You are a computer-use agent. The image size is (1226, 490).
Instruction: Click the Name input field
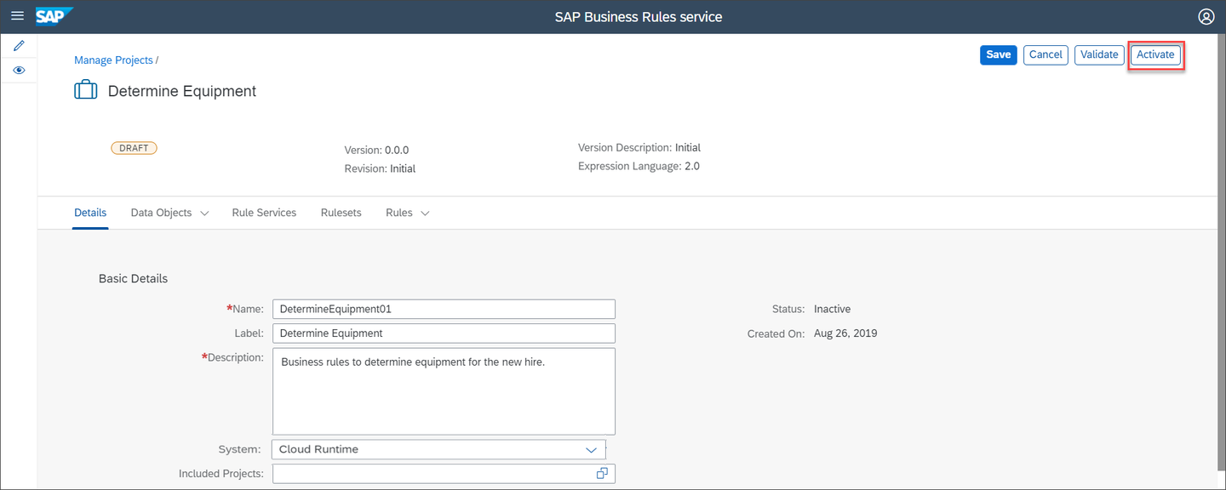pyautogui.click(x=444, y=309)
